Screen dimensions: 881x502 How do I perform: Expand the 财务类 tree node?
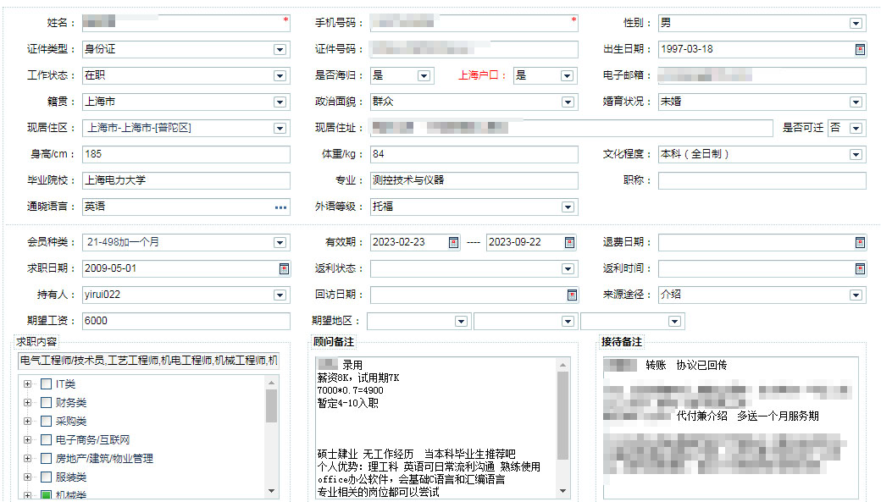[x=27, y=403]
